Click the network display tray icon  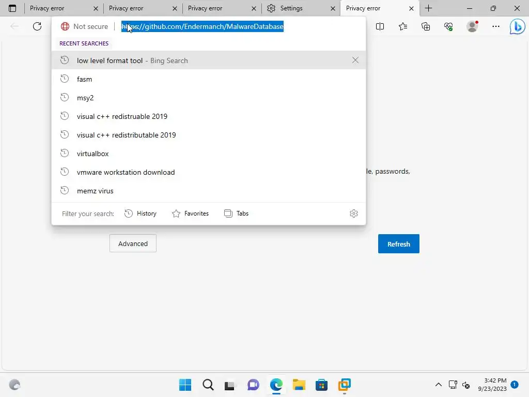point(453,385)
